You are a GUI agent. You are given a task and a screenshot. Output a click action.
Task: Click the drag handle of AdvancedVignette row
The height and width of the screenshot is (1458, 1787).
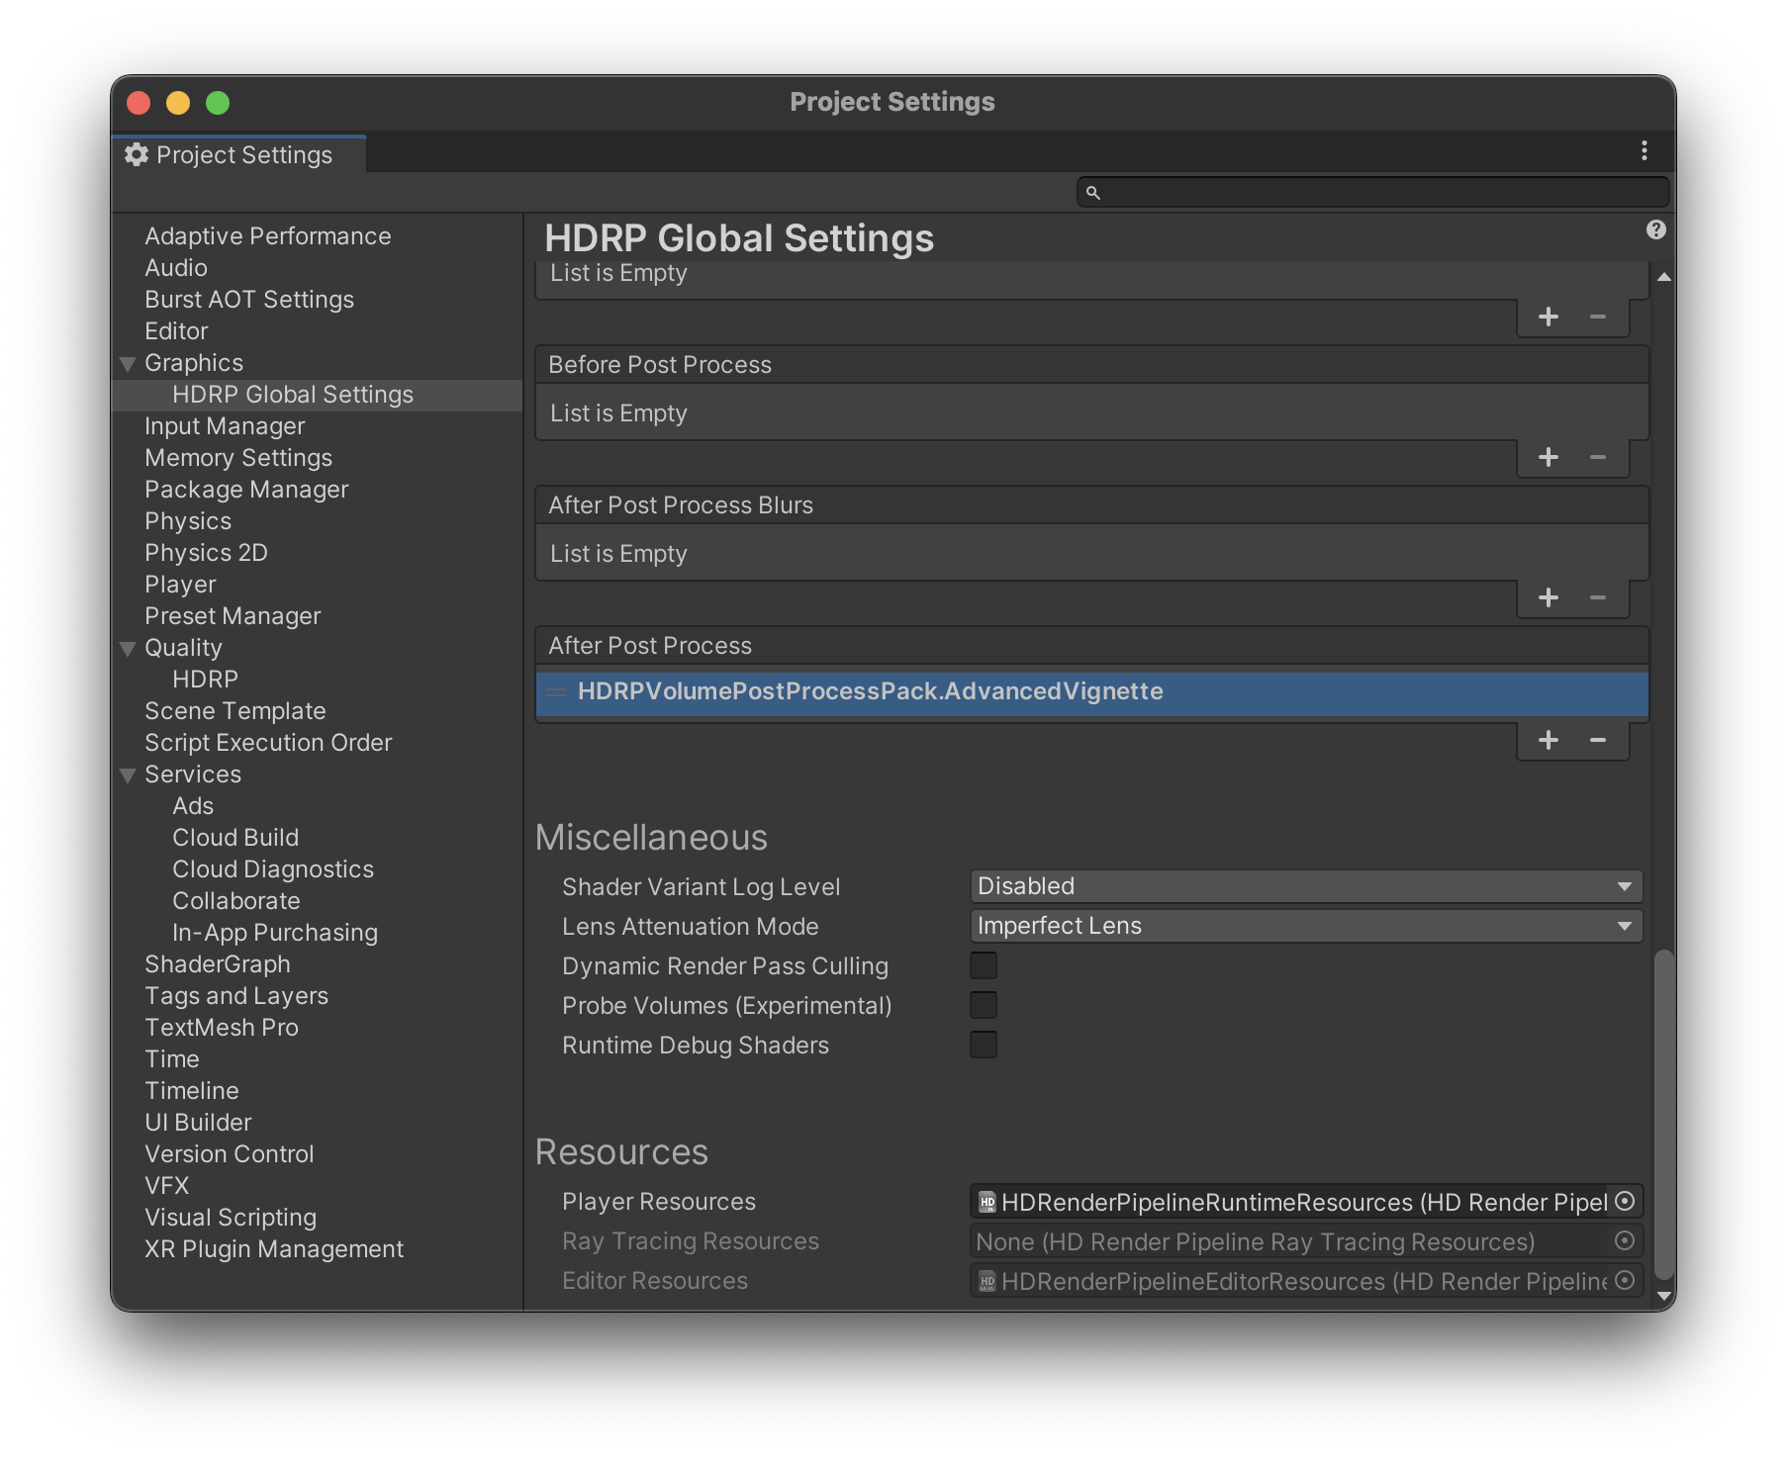click(x=556, y=691)
